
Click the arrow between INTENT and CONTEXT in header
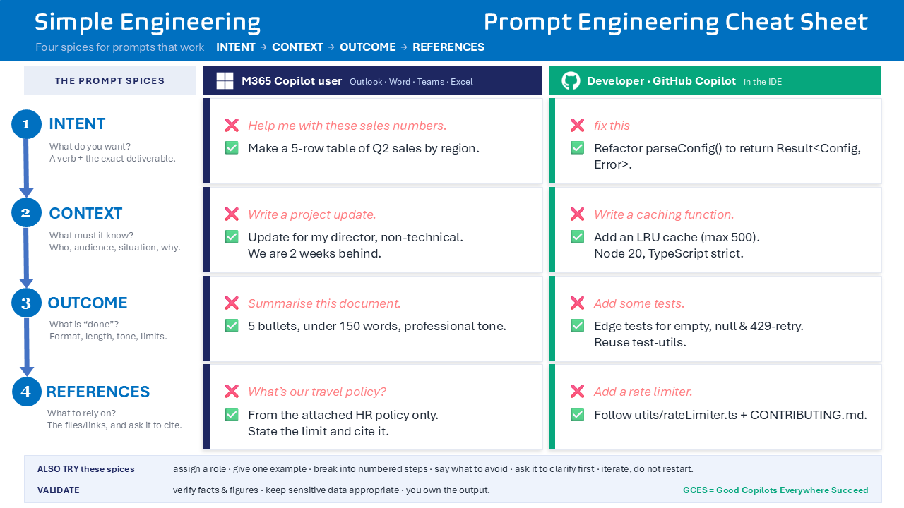coord(263,47)
